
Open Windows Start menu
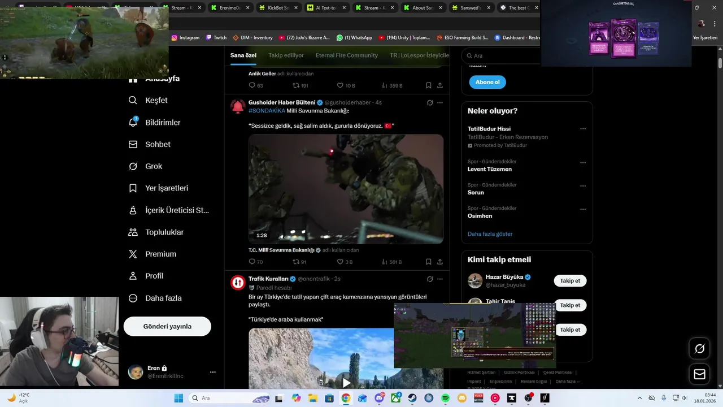coord(178,398)
